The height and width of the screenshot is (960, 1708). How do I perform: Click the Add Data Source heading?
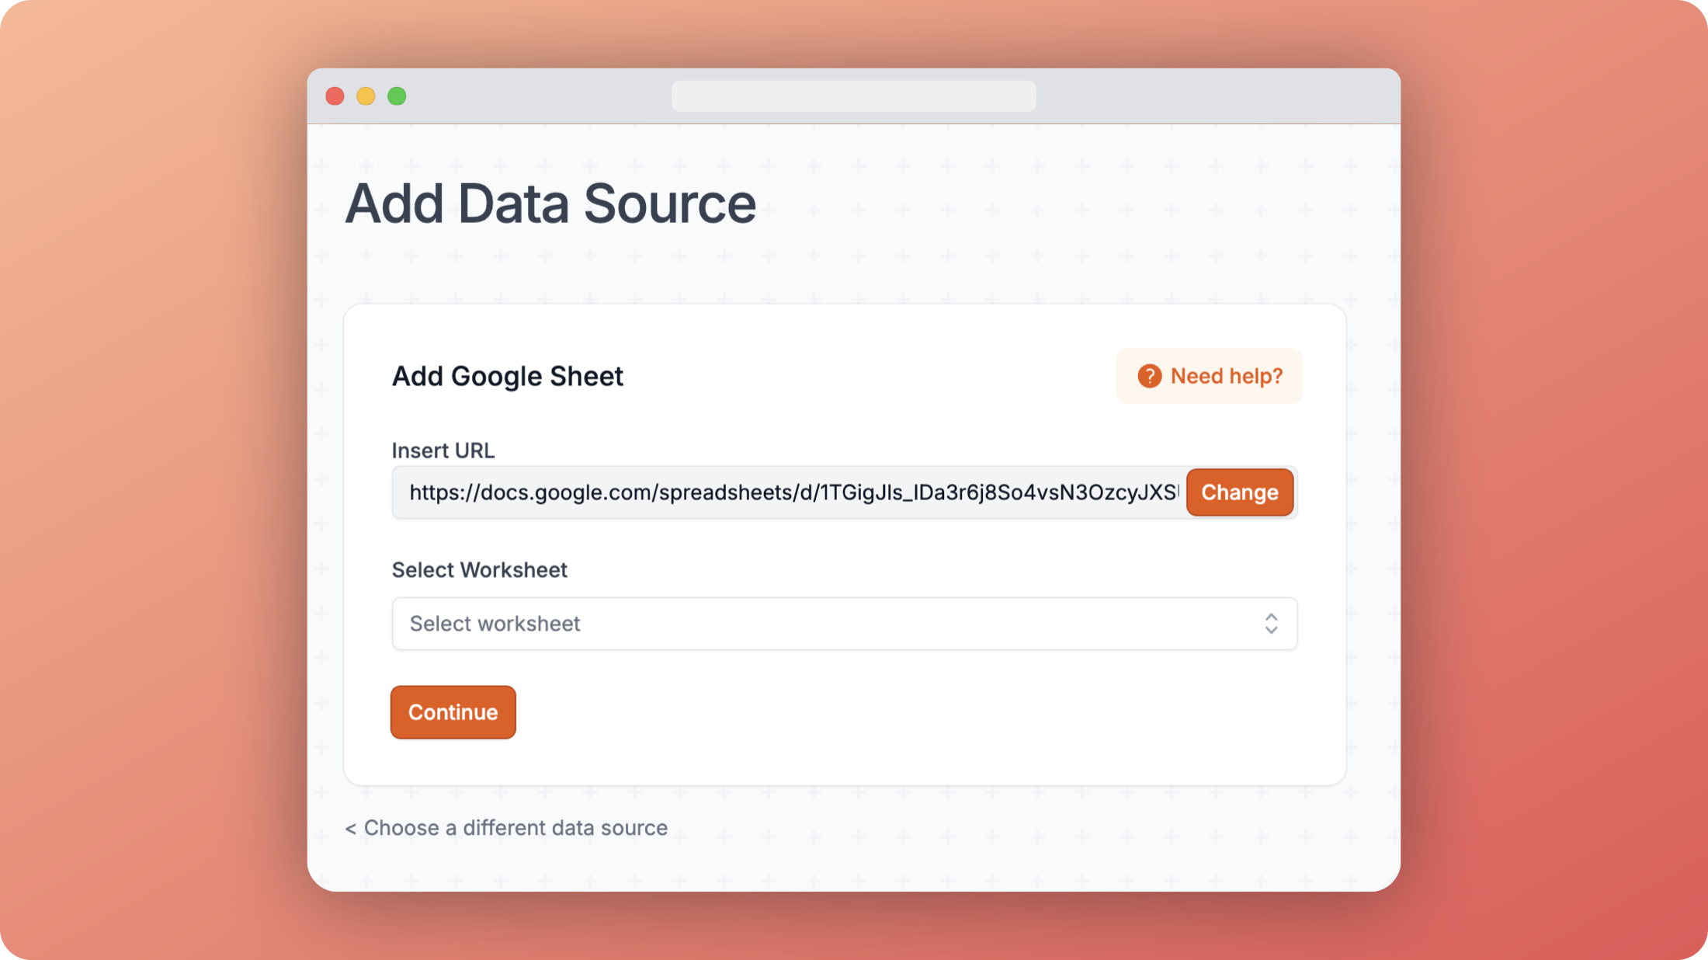click(550, 203)
